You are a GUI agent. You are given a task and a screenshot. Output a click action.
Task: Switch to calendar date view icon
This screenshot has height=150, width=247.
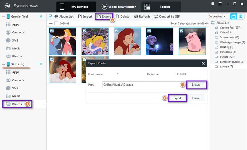pyautogui.click(x=234, y=16)
